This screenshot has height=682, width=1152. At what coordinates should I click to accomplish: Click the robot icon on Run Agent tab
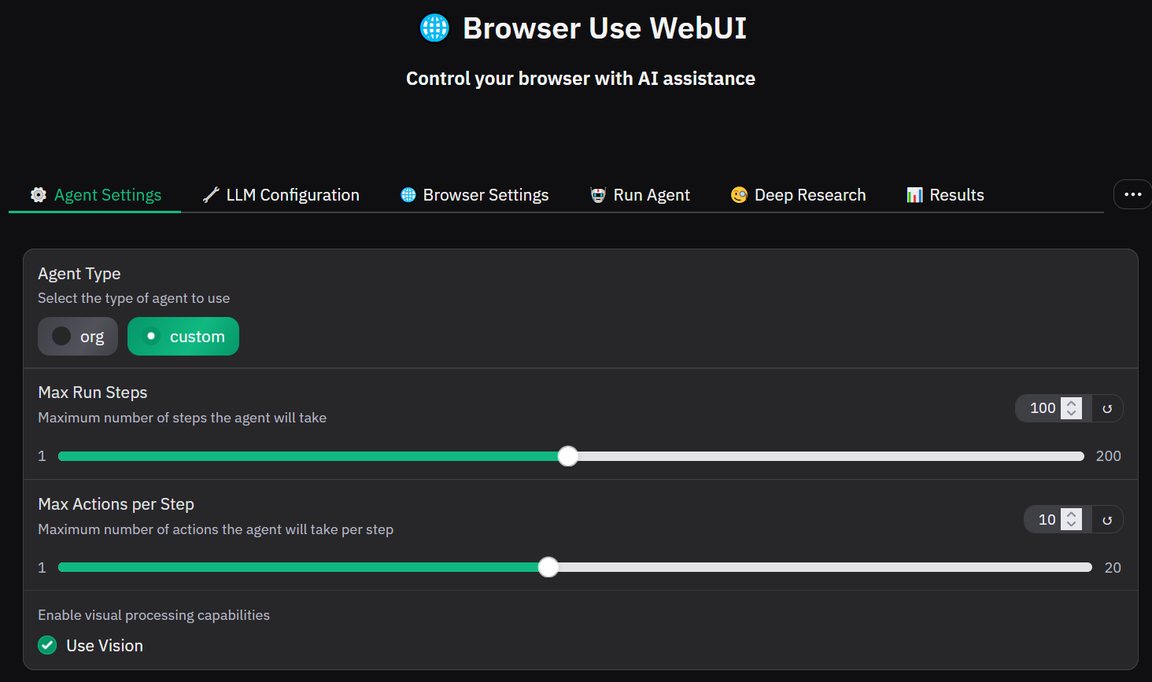point(596,194)
